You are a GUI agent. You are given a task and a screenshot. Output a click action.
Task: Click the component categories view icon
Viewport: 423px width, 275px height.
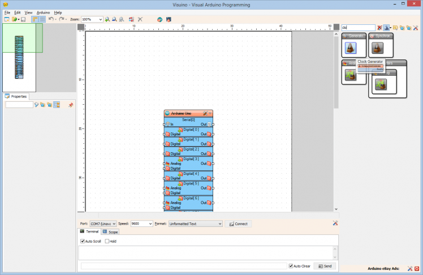(x=395, y=28)
